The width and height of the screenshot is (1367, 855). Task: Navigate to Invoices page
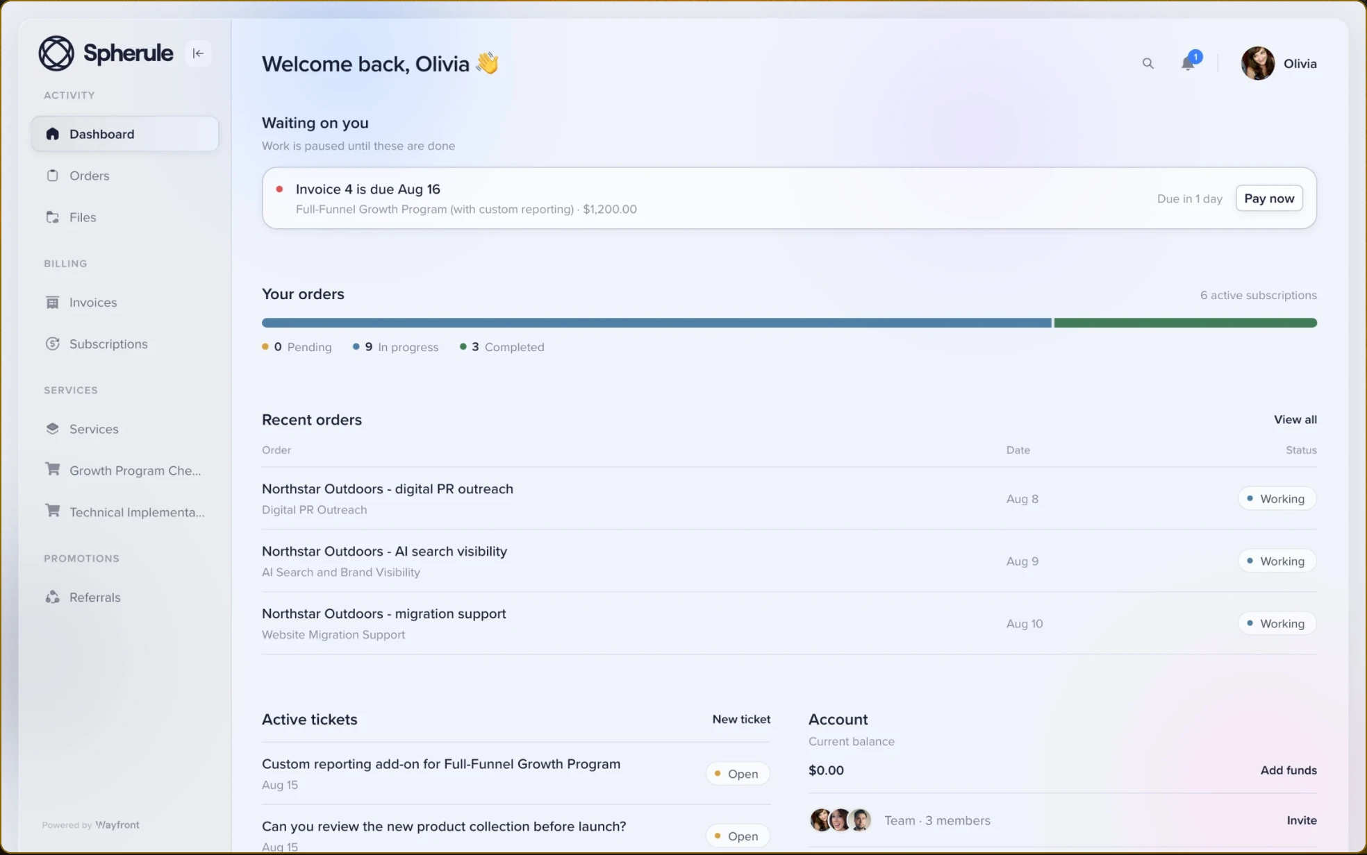point(125,303)
